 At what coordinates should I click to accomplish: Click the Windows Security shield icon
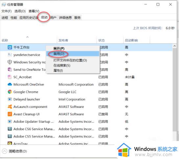[x=10, y=62]
